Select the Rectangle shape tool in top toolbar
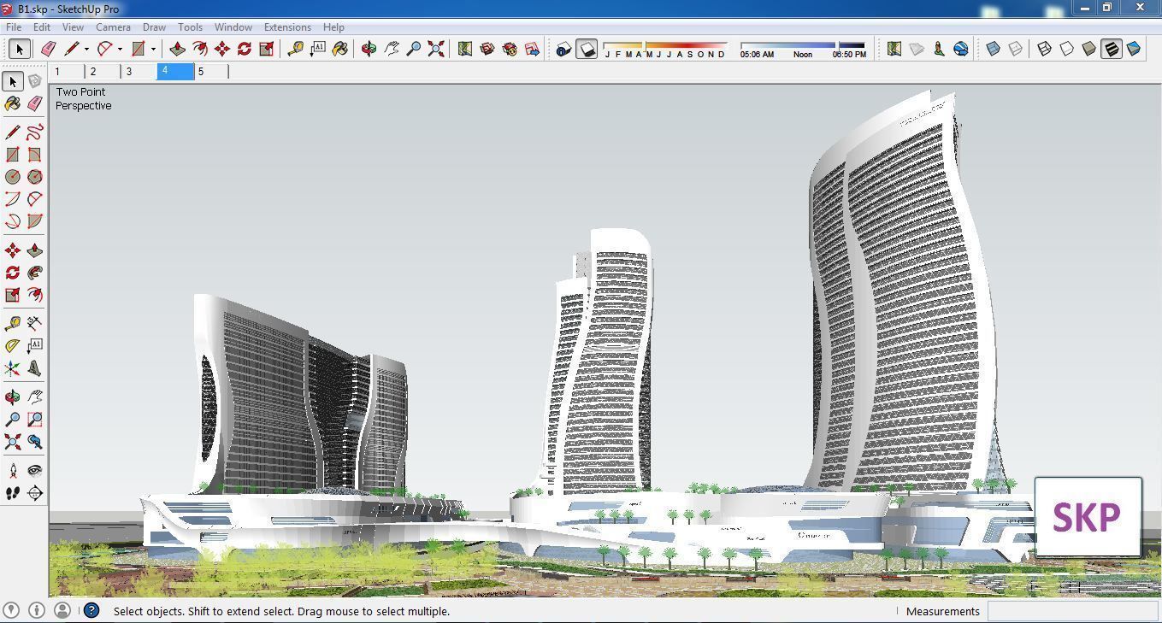 139,50
